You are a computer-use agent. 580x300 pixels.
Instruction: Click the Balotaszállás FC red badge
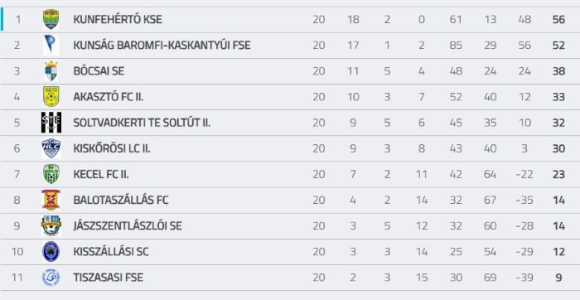point(51,200)
